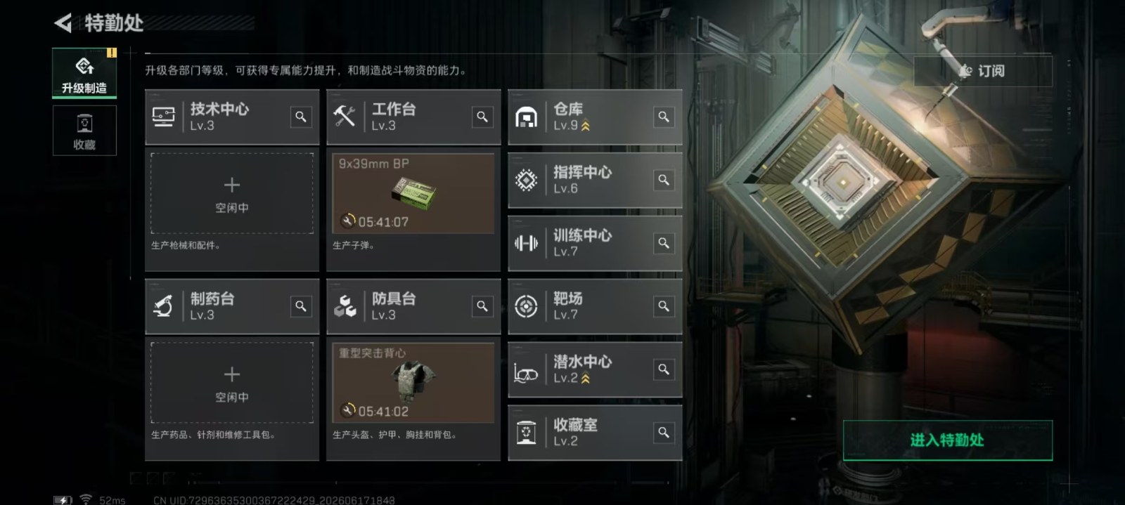
Task: Add production in idle 技术中心 slot
Action: pos(232,193)
